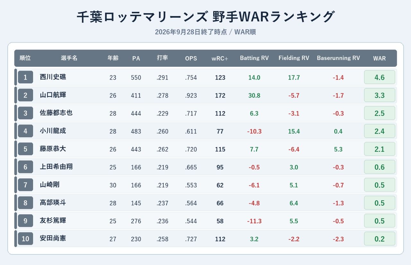Select the rank 10 badge
This screenshot has width=411, height=265.
25,239
